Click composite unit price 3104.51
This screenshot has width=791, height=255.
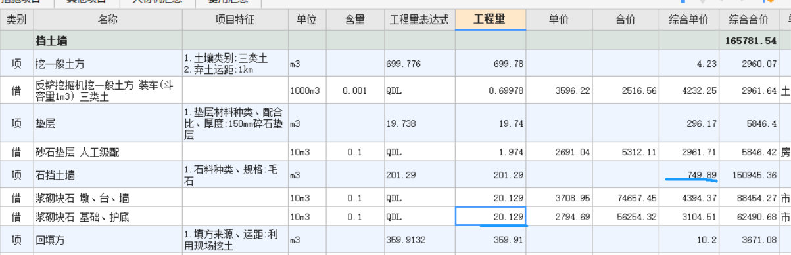pyautogui.click(x=699, y=216)
